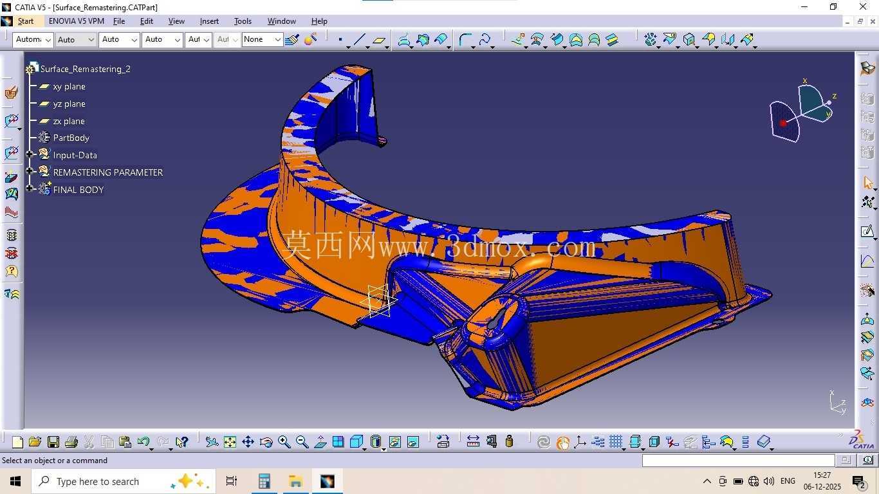Image resolution: width=879 pixels, height=494 pixels.
Task: Select the Pan view tool
Action: pyautogui.click(x=248, y=442)
